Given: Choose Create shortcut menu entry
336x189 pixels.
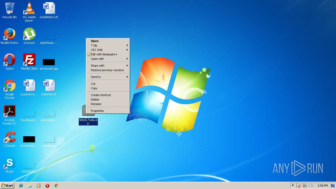Looking at the screenshot, I should pyautogui.click(x=108, y=95).
